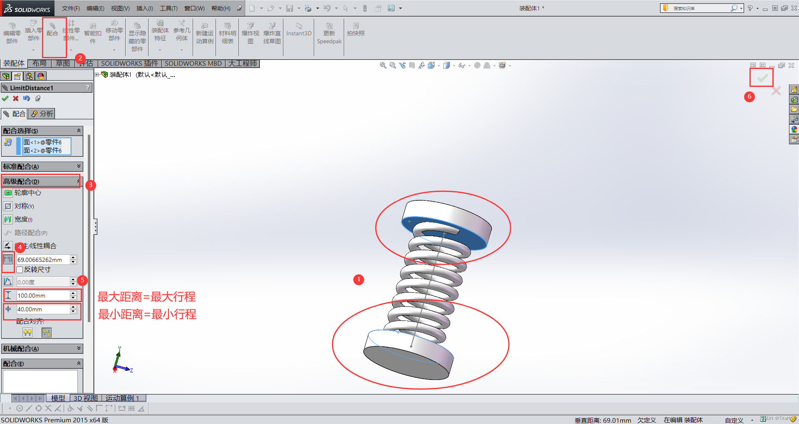The width and height of the screenshot is (799, 424).
Task: Switch to the SOLIDWORKS MBD tab
Action: pos(193,63)
